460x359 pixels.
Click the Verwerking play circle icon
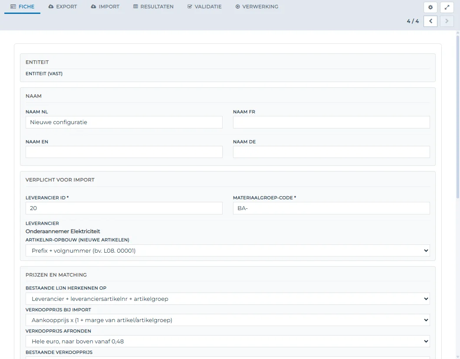point(238,7)
